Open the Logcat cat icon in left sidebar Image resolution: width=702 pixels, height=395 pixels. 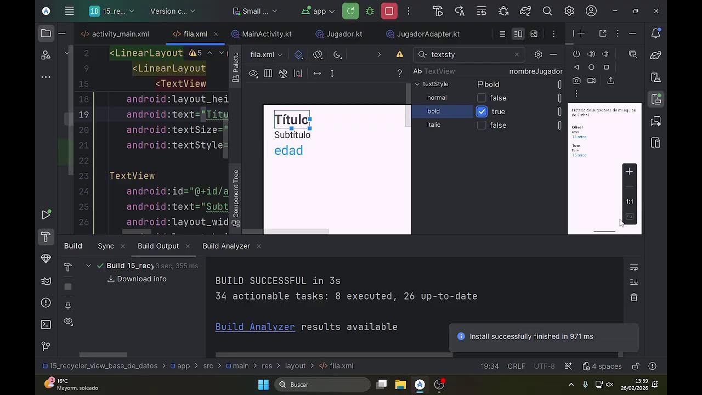click(x=46, y=280)
